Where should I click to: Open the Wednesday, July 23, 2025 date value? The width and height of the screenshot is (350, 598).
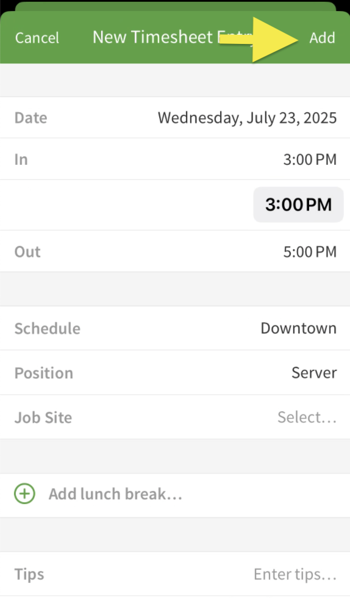pyautogui.click(x=247, y=118)
